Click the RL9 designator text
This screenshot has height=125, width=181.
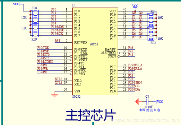(x=34, y=39)
